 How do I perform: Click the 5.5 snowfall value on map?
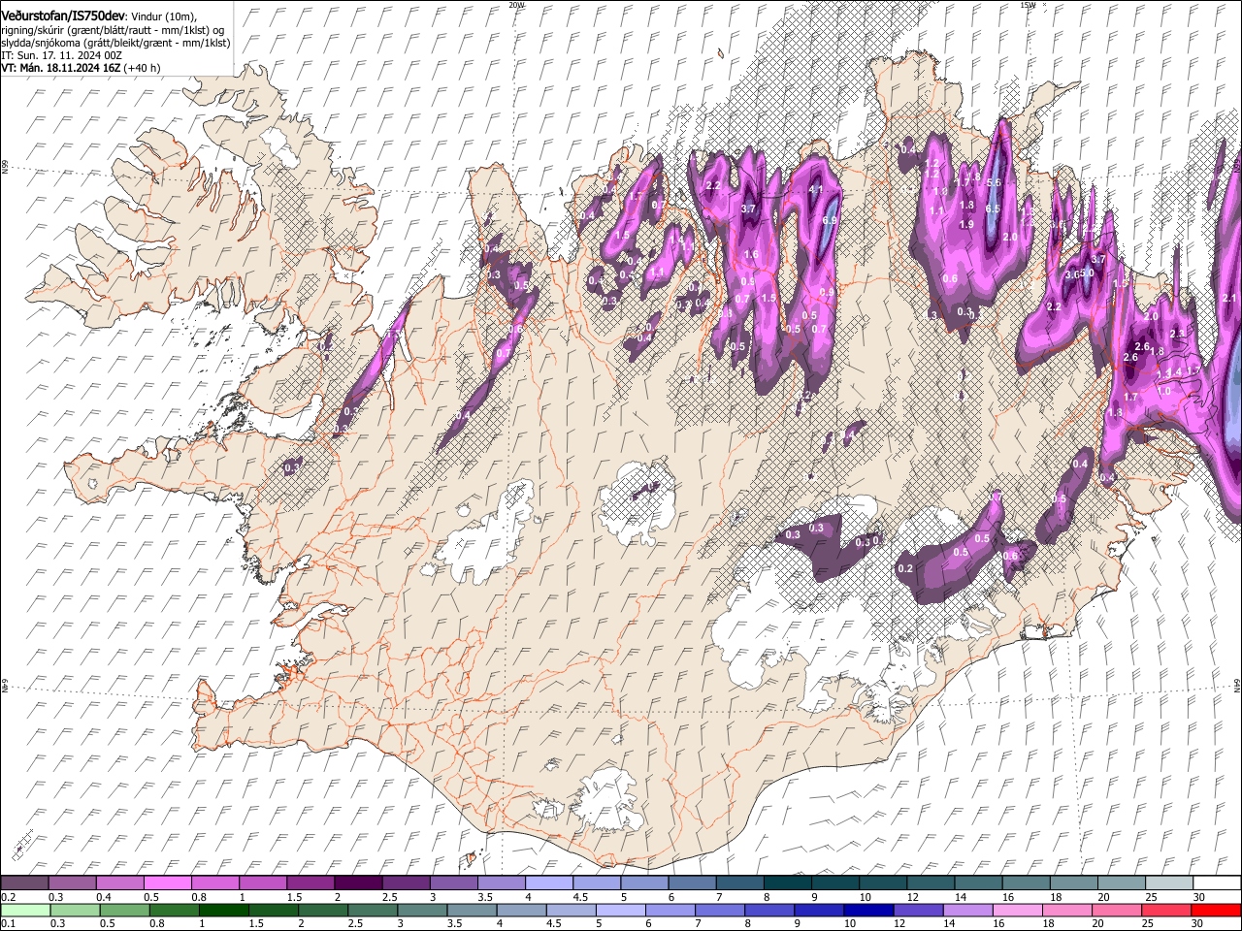993,182
